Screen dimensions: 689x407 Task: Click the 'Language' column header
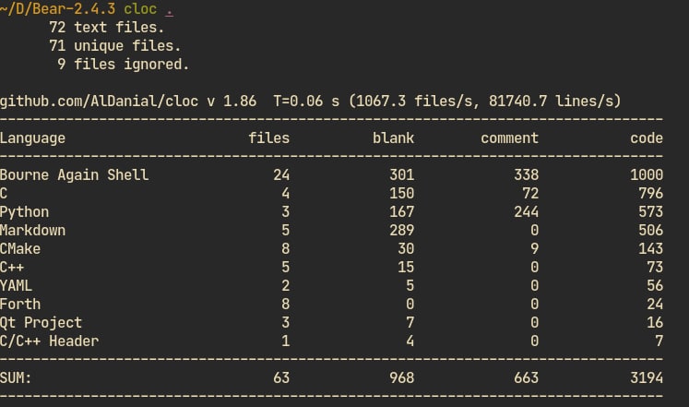pyautogui.click(x=32, y=138)
